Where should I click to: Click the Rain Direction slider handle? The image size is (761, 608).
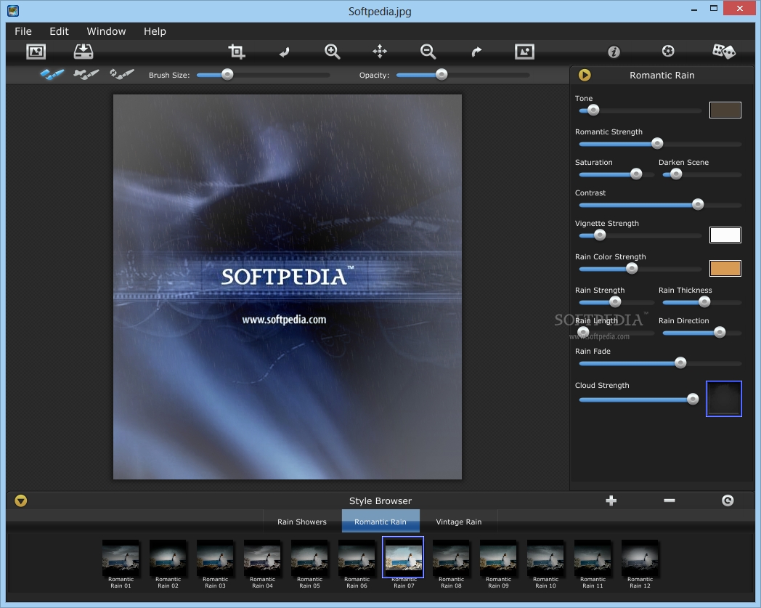(720, 332)
